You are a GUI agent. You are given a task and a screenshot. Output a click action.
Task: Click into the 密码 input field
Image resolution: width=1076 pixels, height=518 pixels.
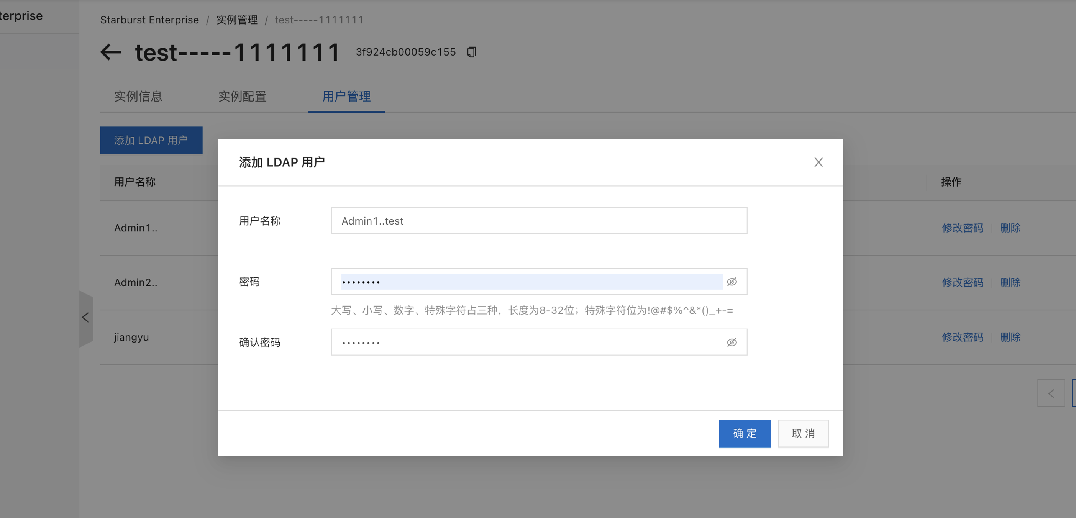pyautogui.click(x=530, y=282)
